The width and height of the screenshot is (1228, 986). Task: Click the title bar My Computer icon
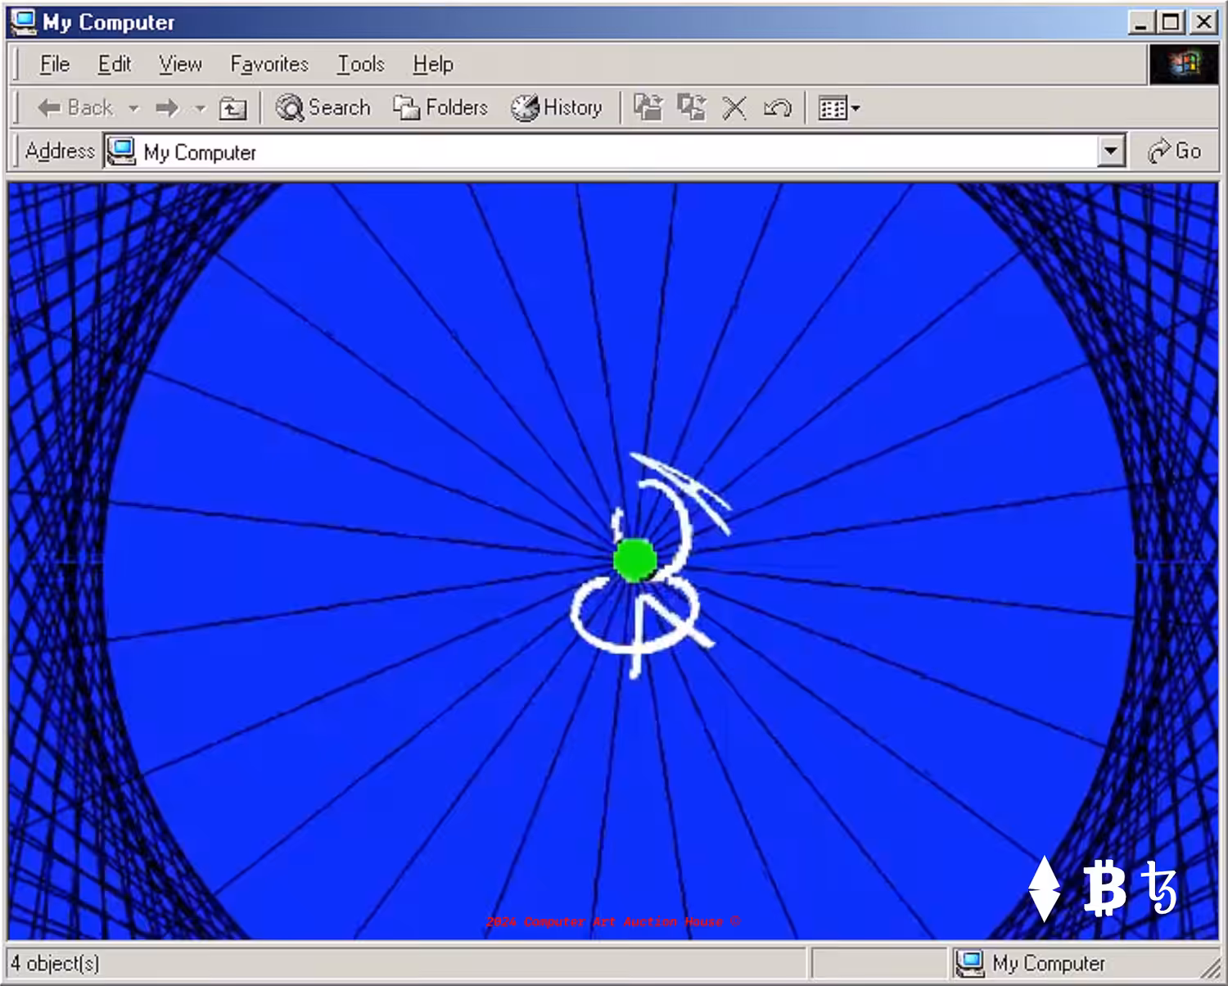point(24,21)
